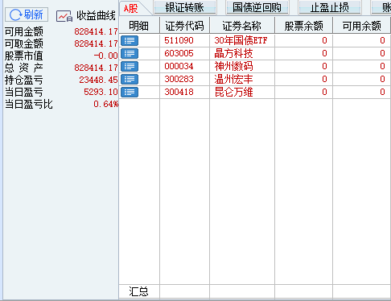Screen dimensions: 391x301
Task: Sort by 证券代码 column header
Action: [x=184, y=26]
